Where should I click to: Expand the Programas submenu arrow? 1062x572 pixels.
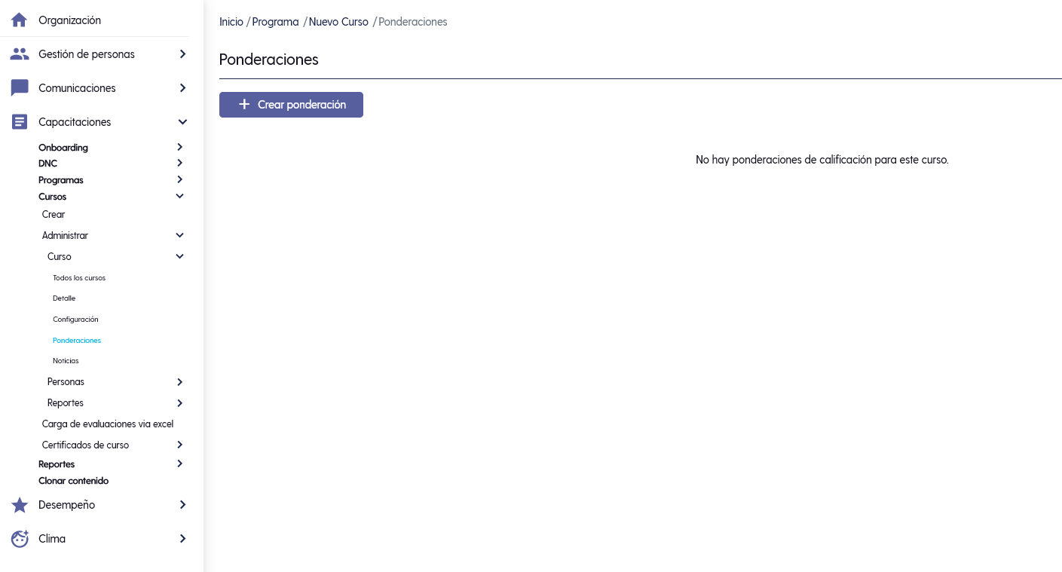(179, 179)
